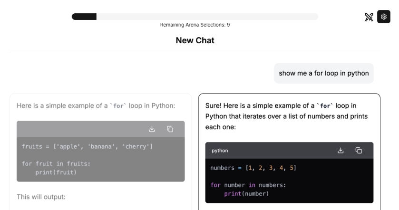Copy the fruits code snippet
This screenshot has height=210, width=399.
coord(170,129)
